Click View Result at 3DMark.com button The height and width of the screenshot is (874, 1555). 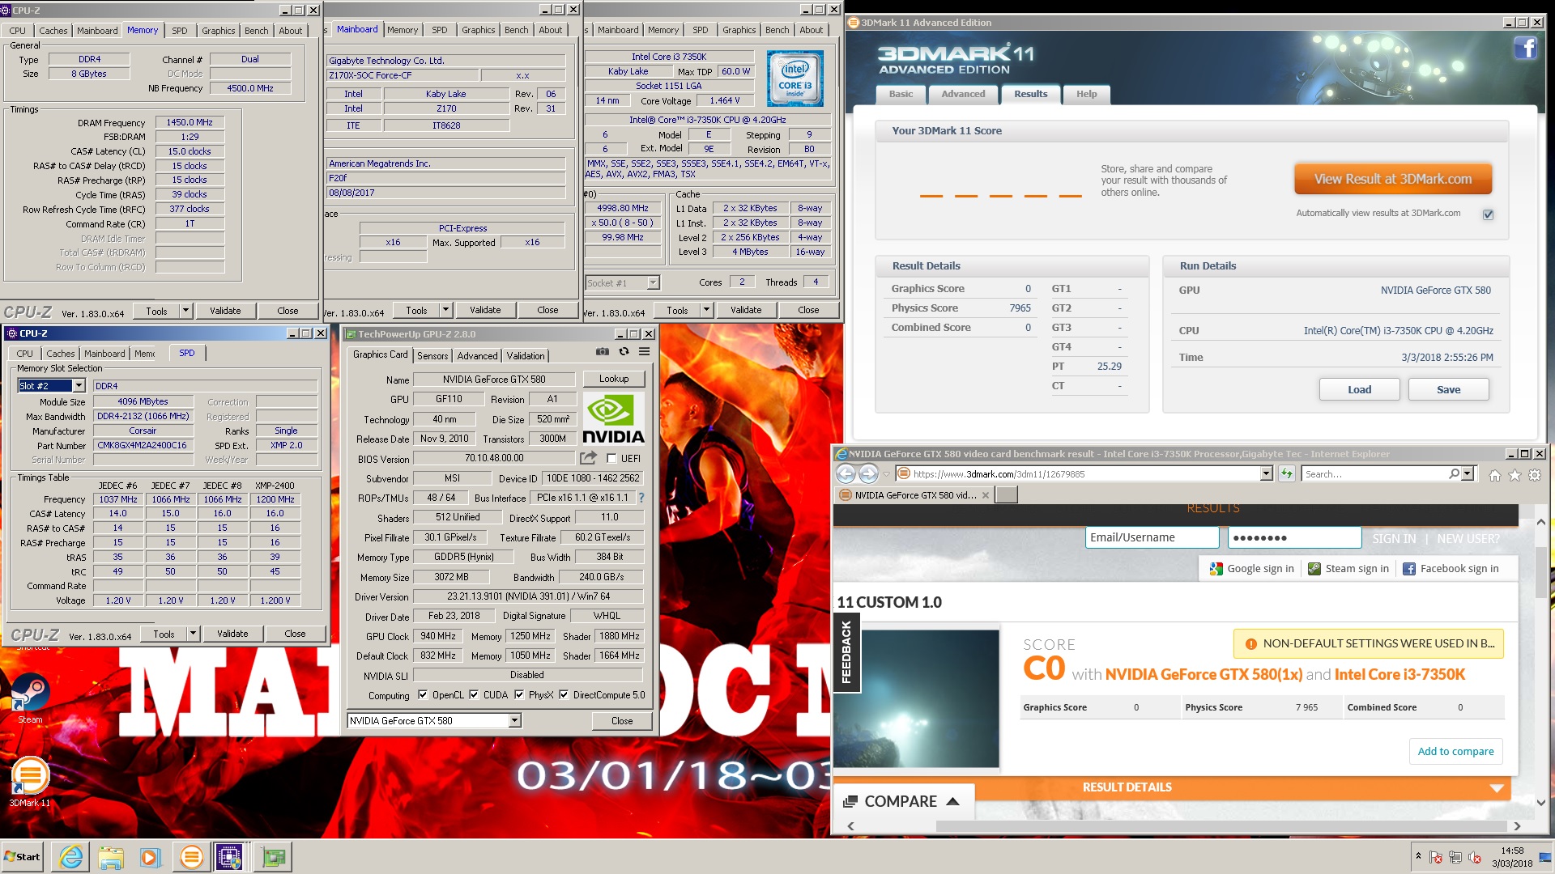click(x=1393, y=179)
